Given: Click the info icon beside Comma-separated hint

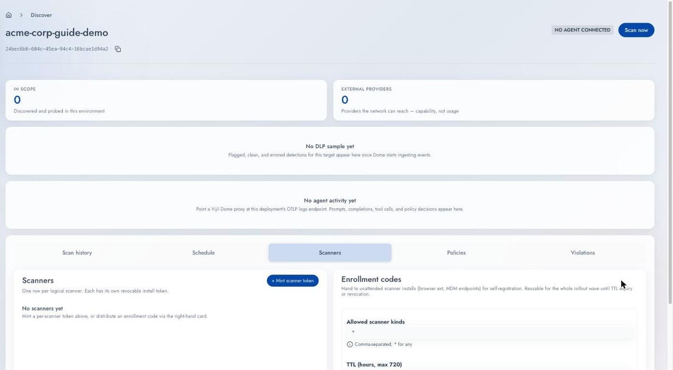Looking at the screenshot, I should tap(350, 344).
